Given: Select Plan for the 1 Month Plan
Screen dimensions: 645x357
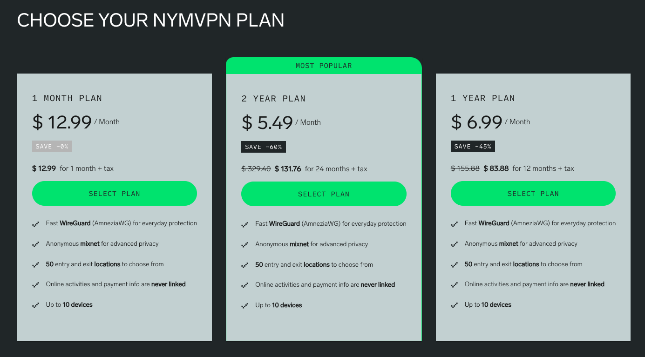Looking at the screenshot, I should tap(114, 193).
